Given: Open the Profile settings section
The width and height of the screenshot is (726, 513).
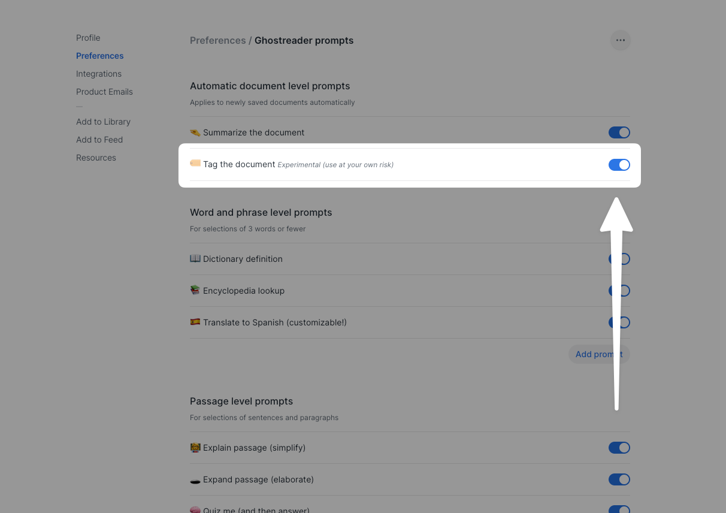Looking at the screenshot, I should point(88,38).
